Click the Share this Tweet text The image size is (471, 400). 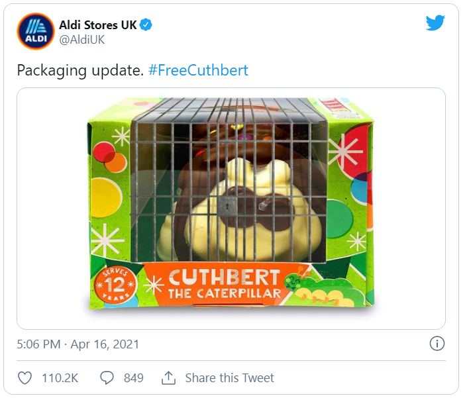(x=229, y=378)
